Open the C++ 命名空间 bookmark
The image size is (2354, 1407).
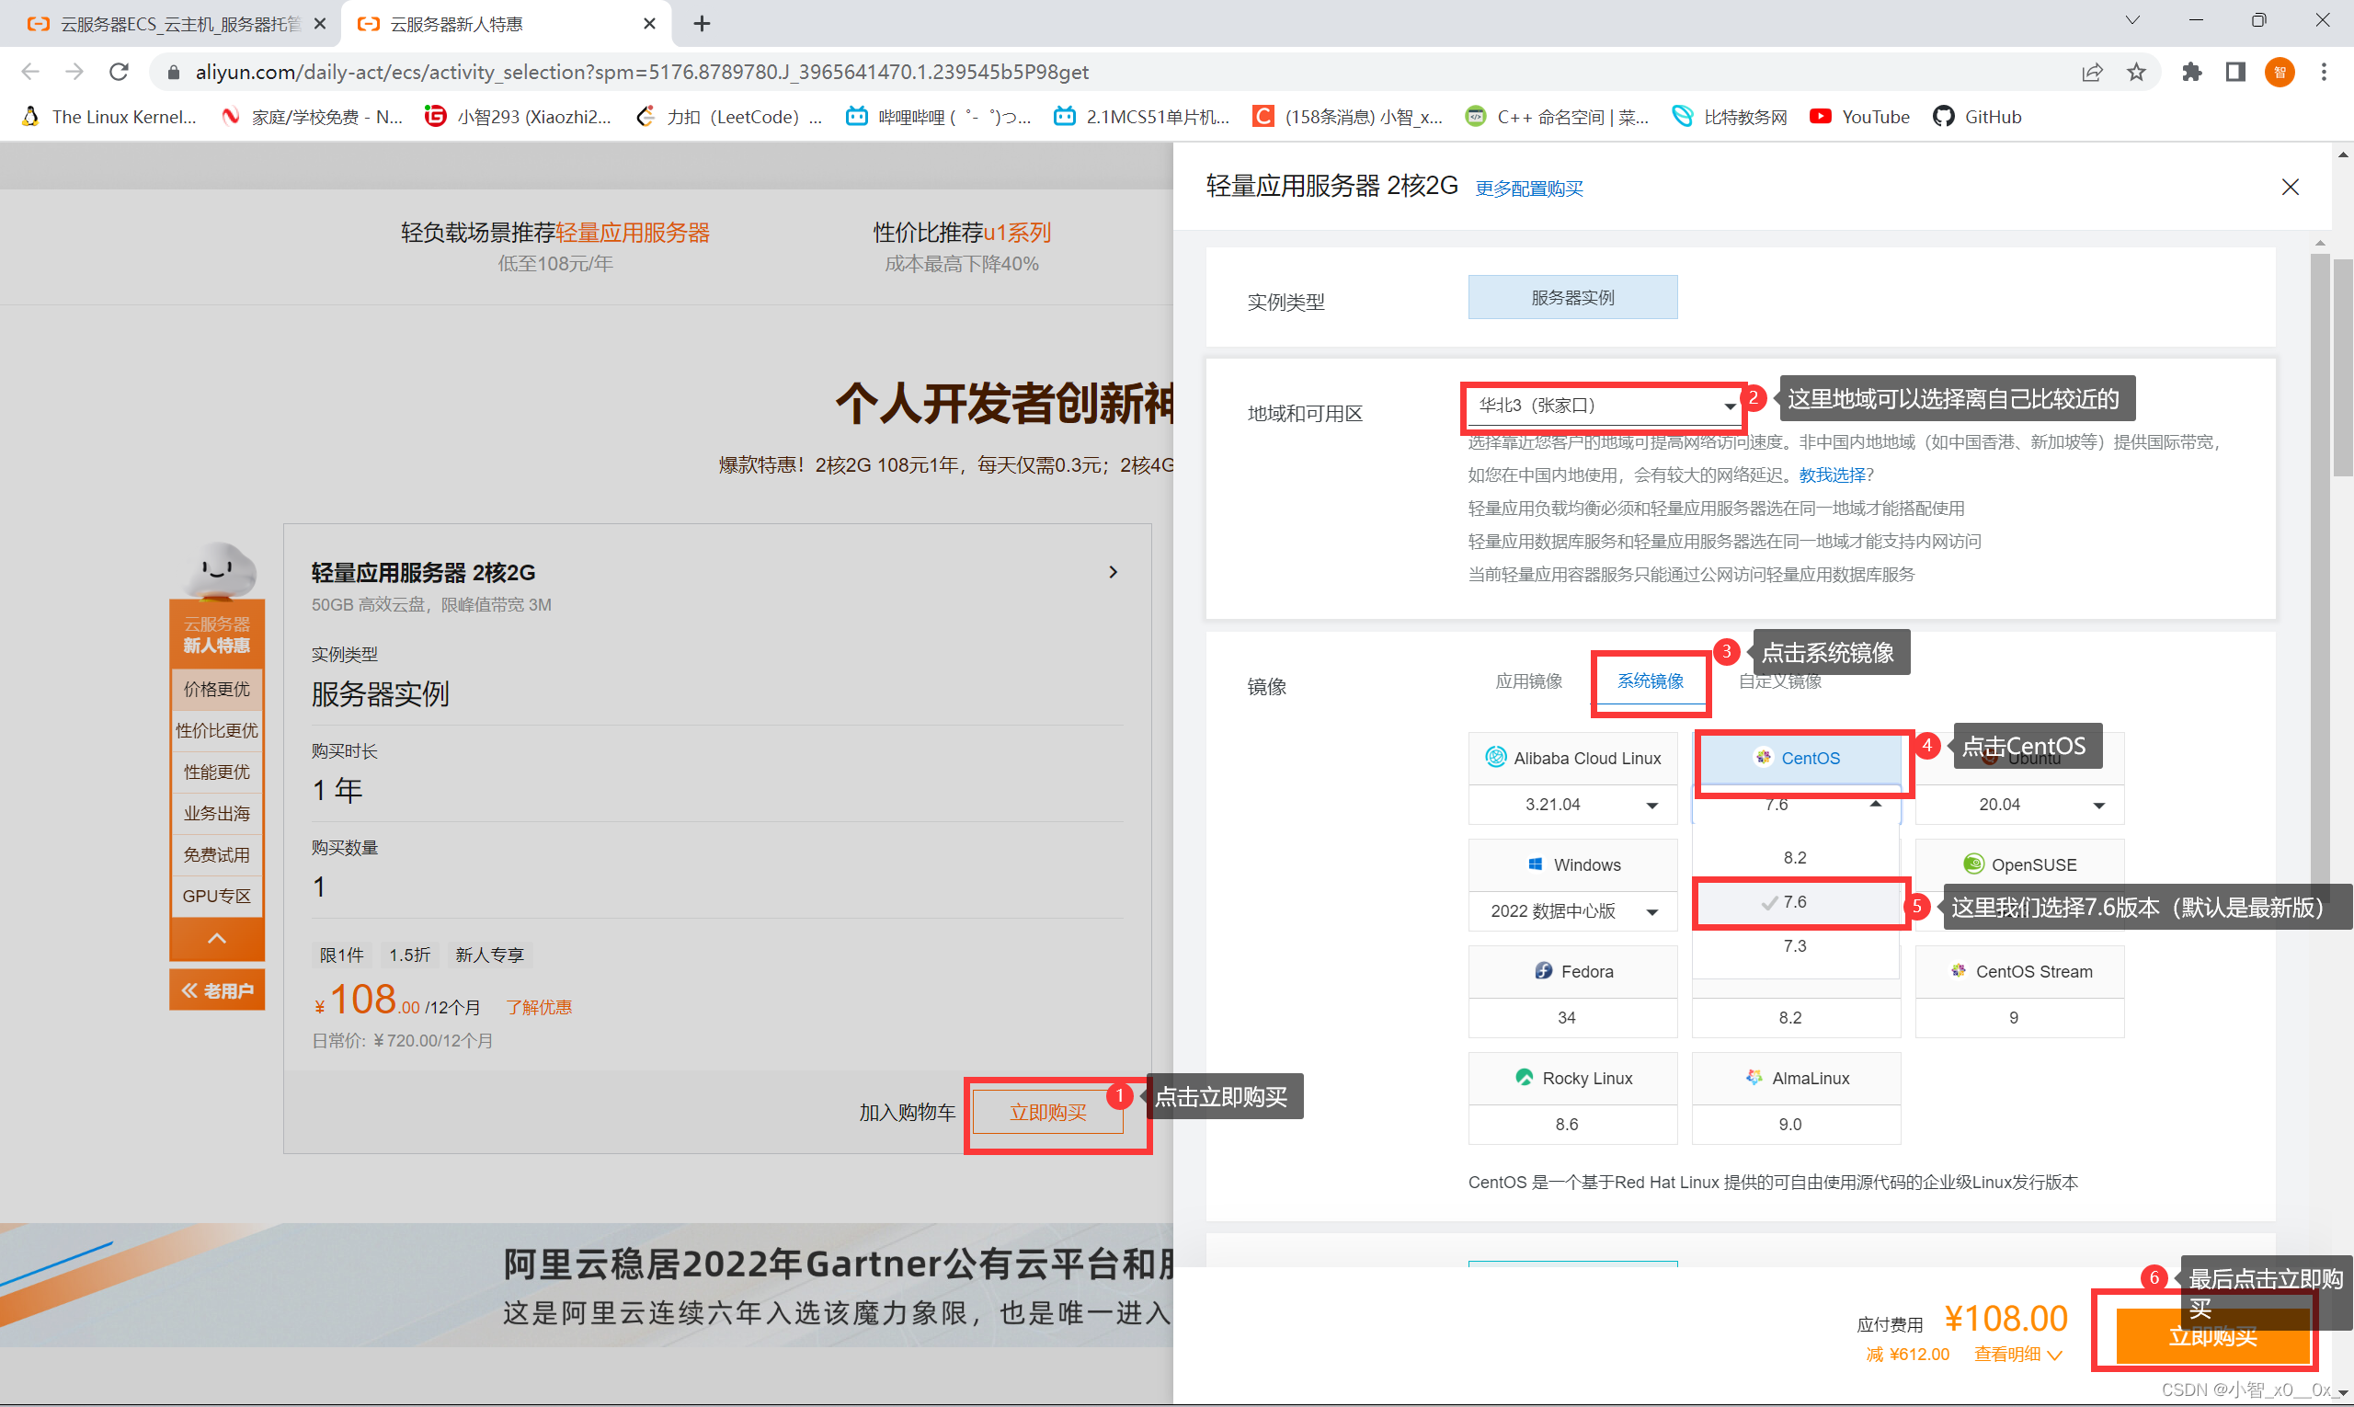pos(1558,117)
